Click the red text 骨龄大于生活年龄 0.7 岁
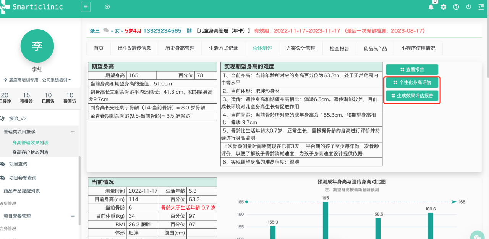The image size is (489, 239). coord(188,208)
